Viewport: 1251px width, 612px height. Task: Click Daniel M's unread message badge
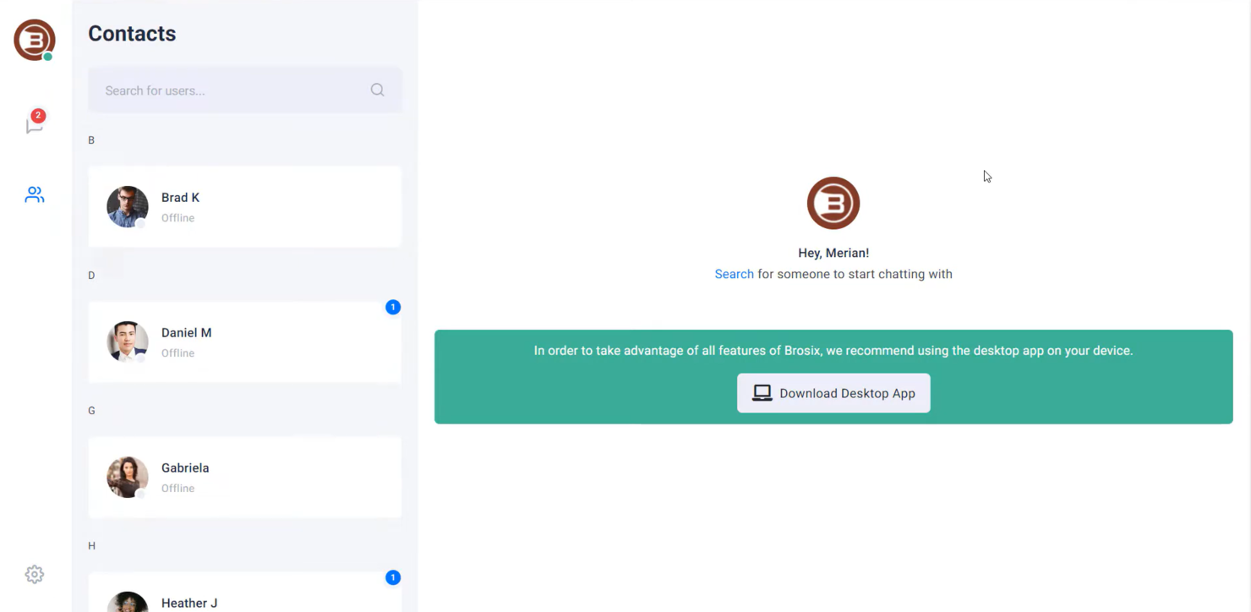(x=393, y=307)
